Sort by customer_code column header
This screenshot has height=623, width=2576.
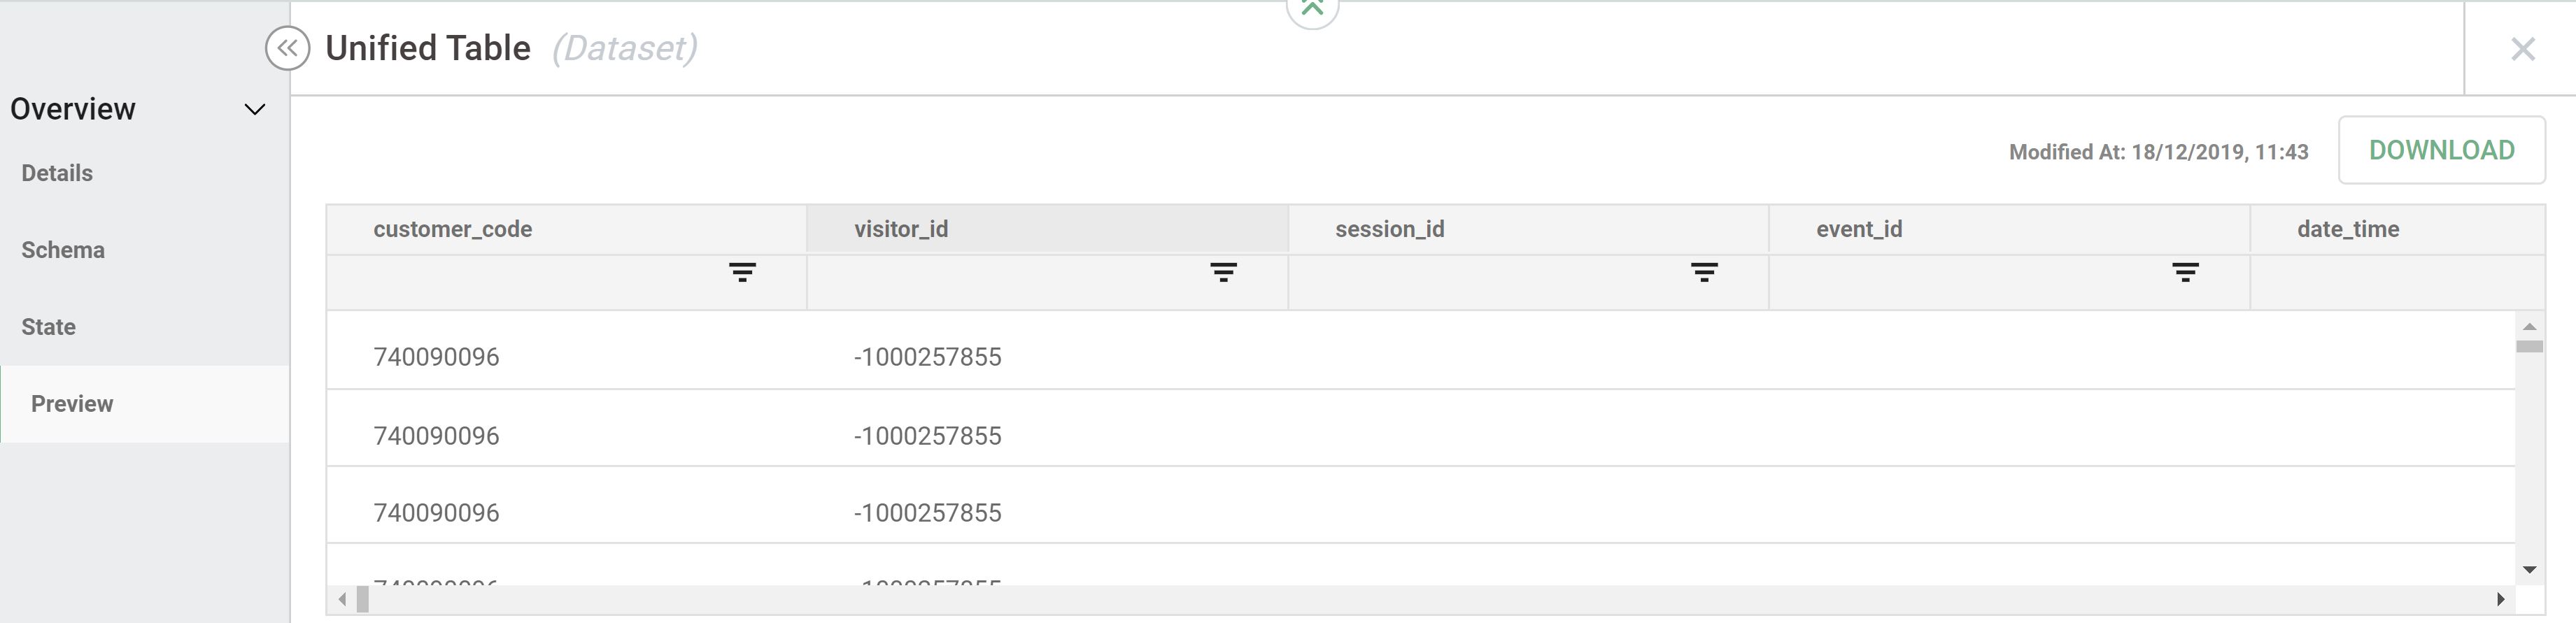coord(453,229)
